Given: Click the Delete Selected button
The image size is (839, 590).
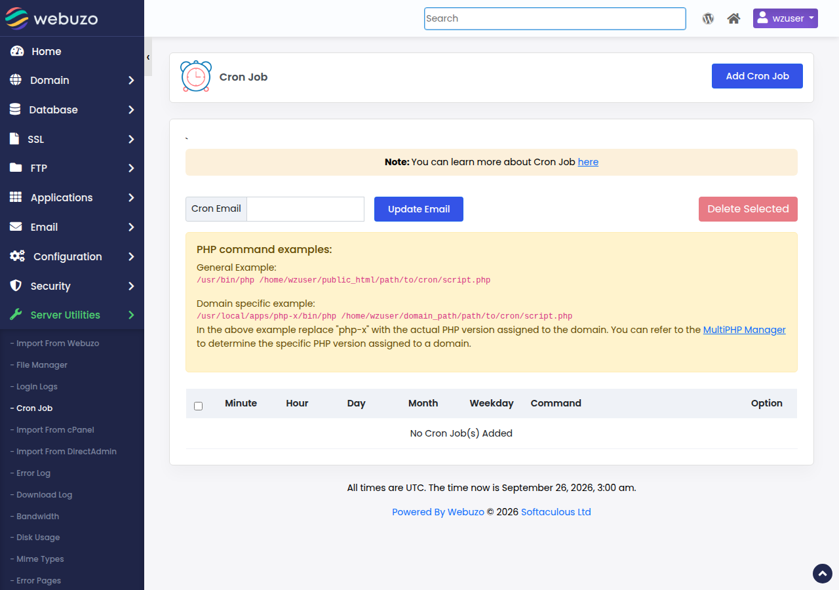Looking at the screenshot, I should pyautogui.click(x=748, y=209).
